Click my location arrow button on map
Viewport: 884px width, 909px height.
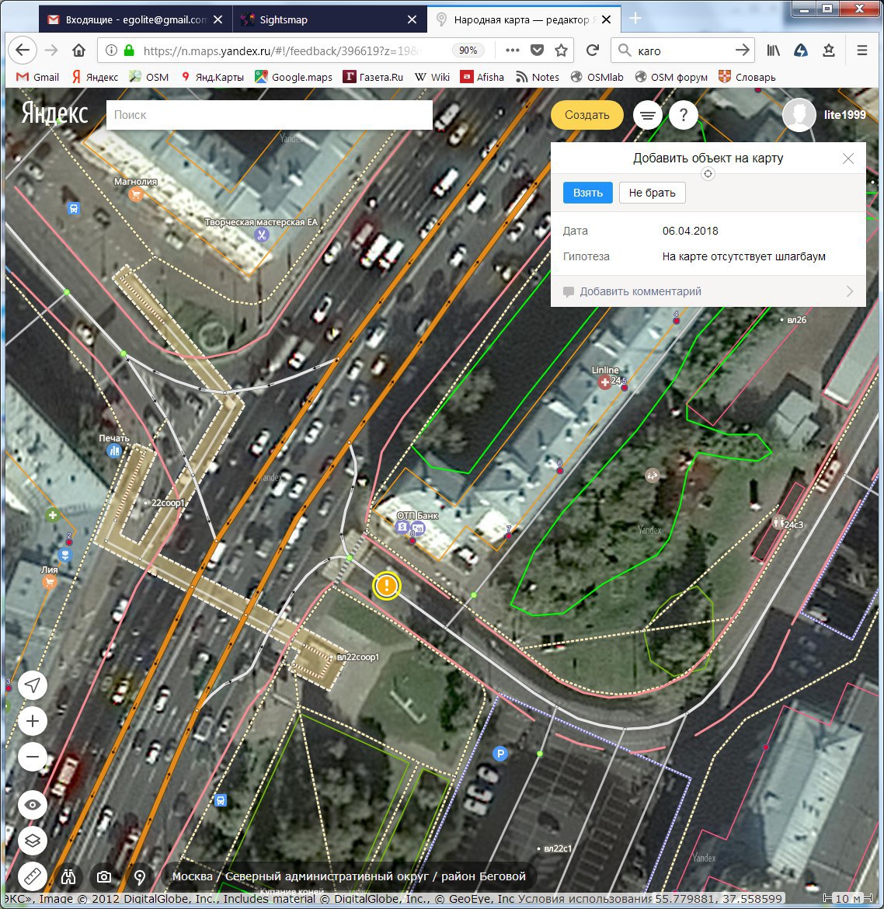tap(33, 685)
